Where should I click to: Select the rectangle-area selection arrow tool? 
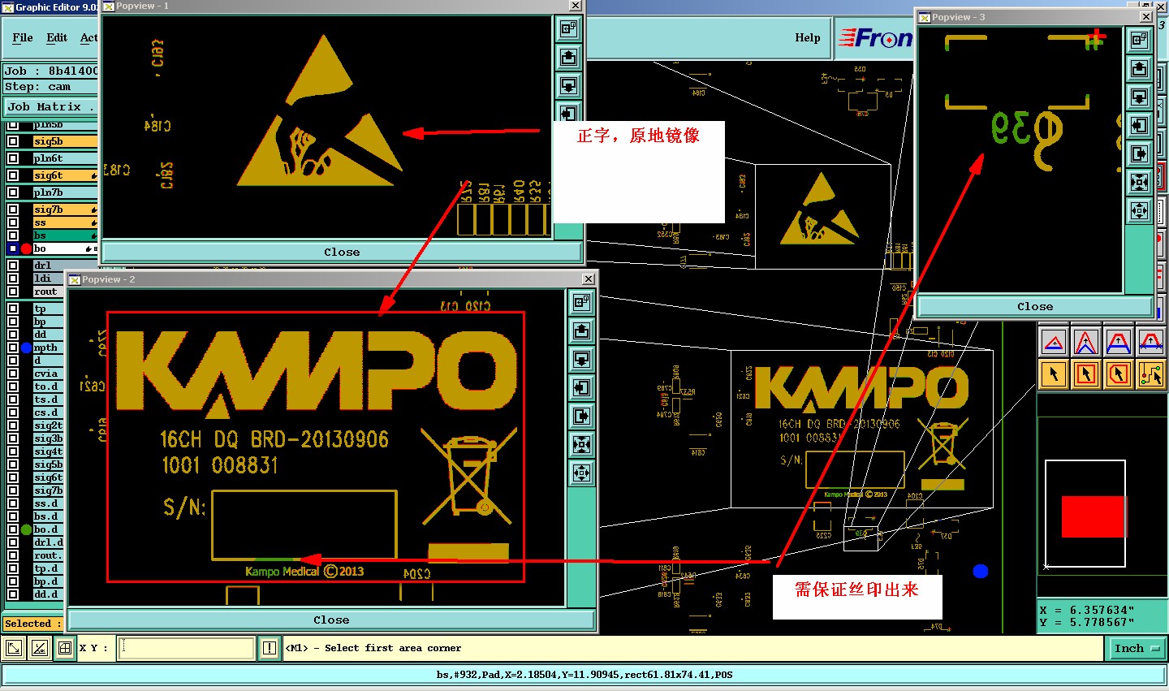tap(1086, 374)
